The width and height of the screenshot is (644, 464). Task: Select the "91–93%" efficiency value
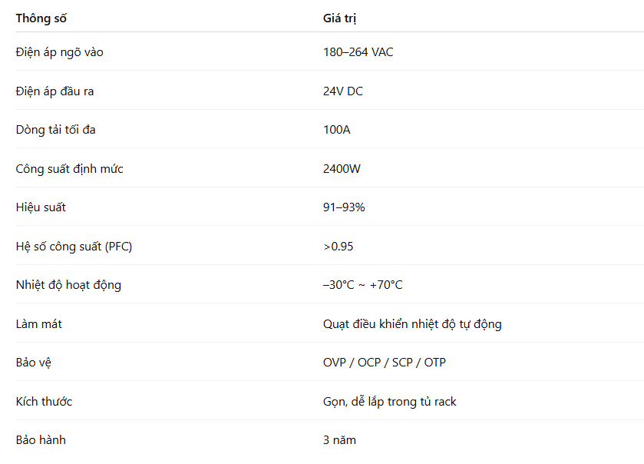344,207
